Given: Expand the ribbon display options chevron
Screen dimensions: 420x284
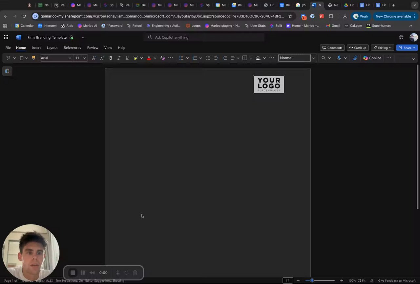Looking at the screenshot, I should pos(413,59).
